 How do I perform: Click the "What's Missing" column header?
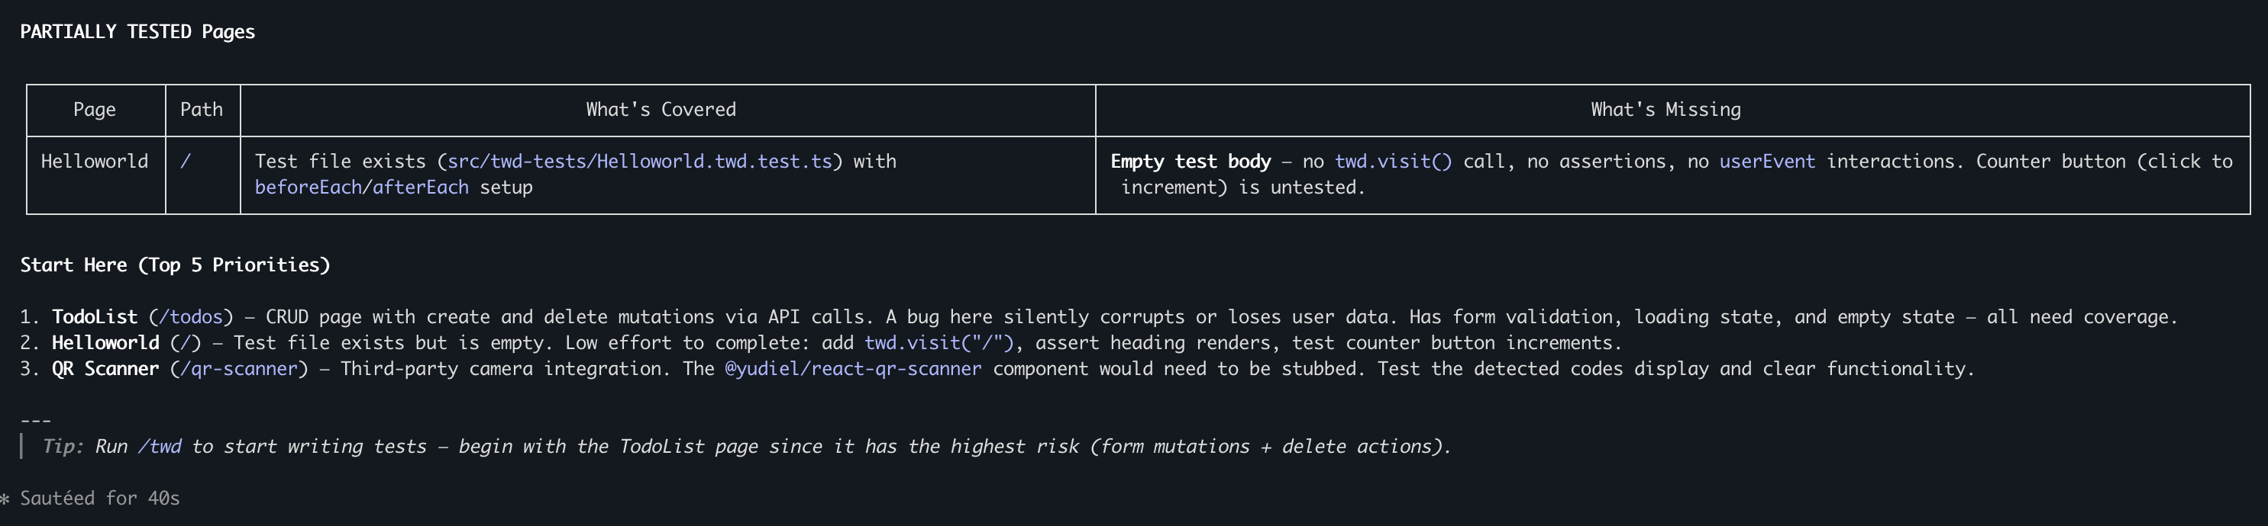click(x=1665, y=110)
